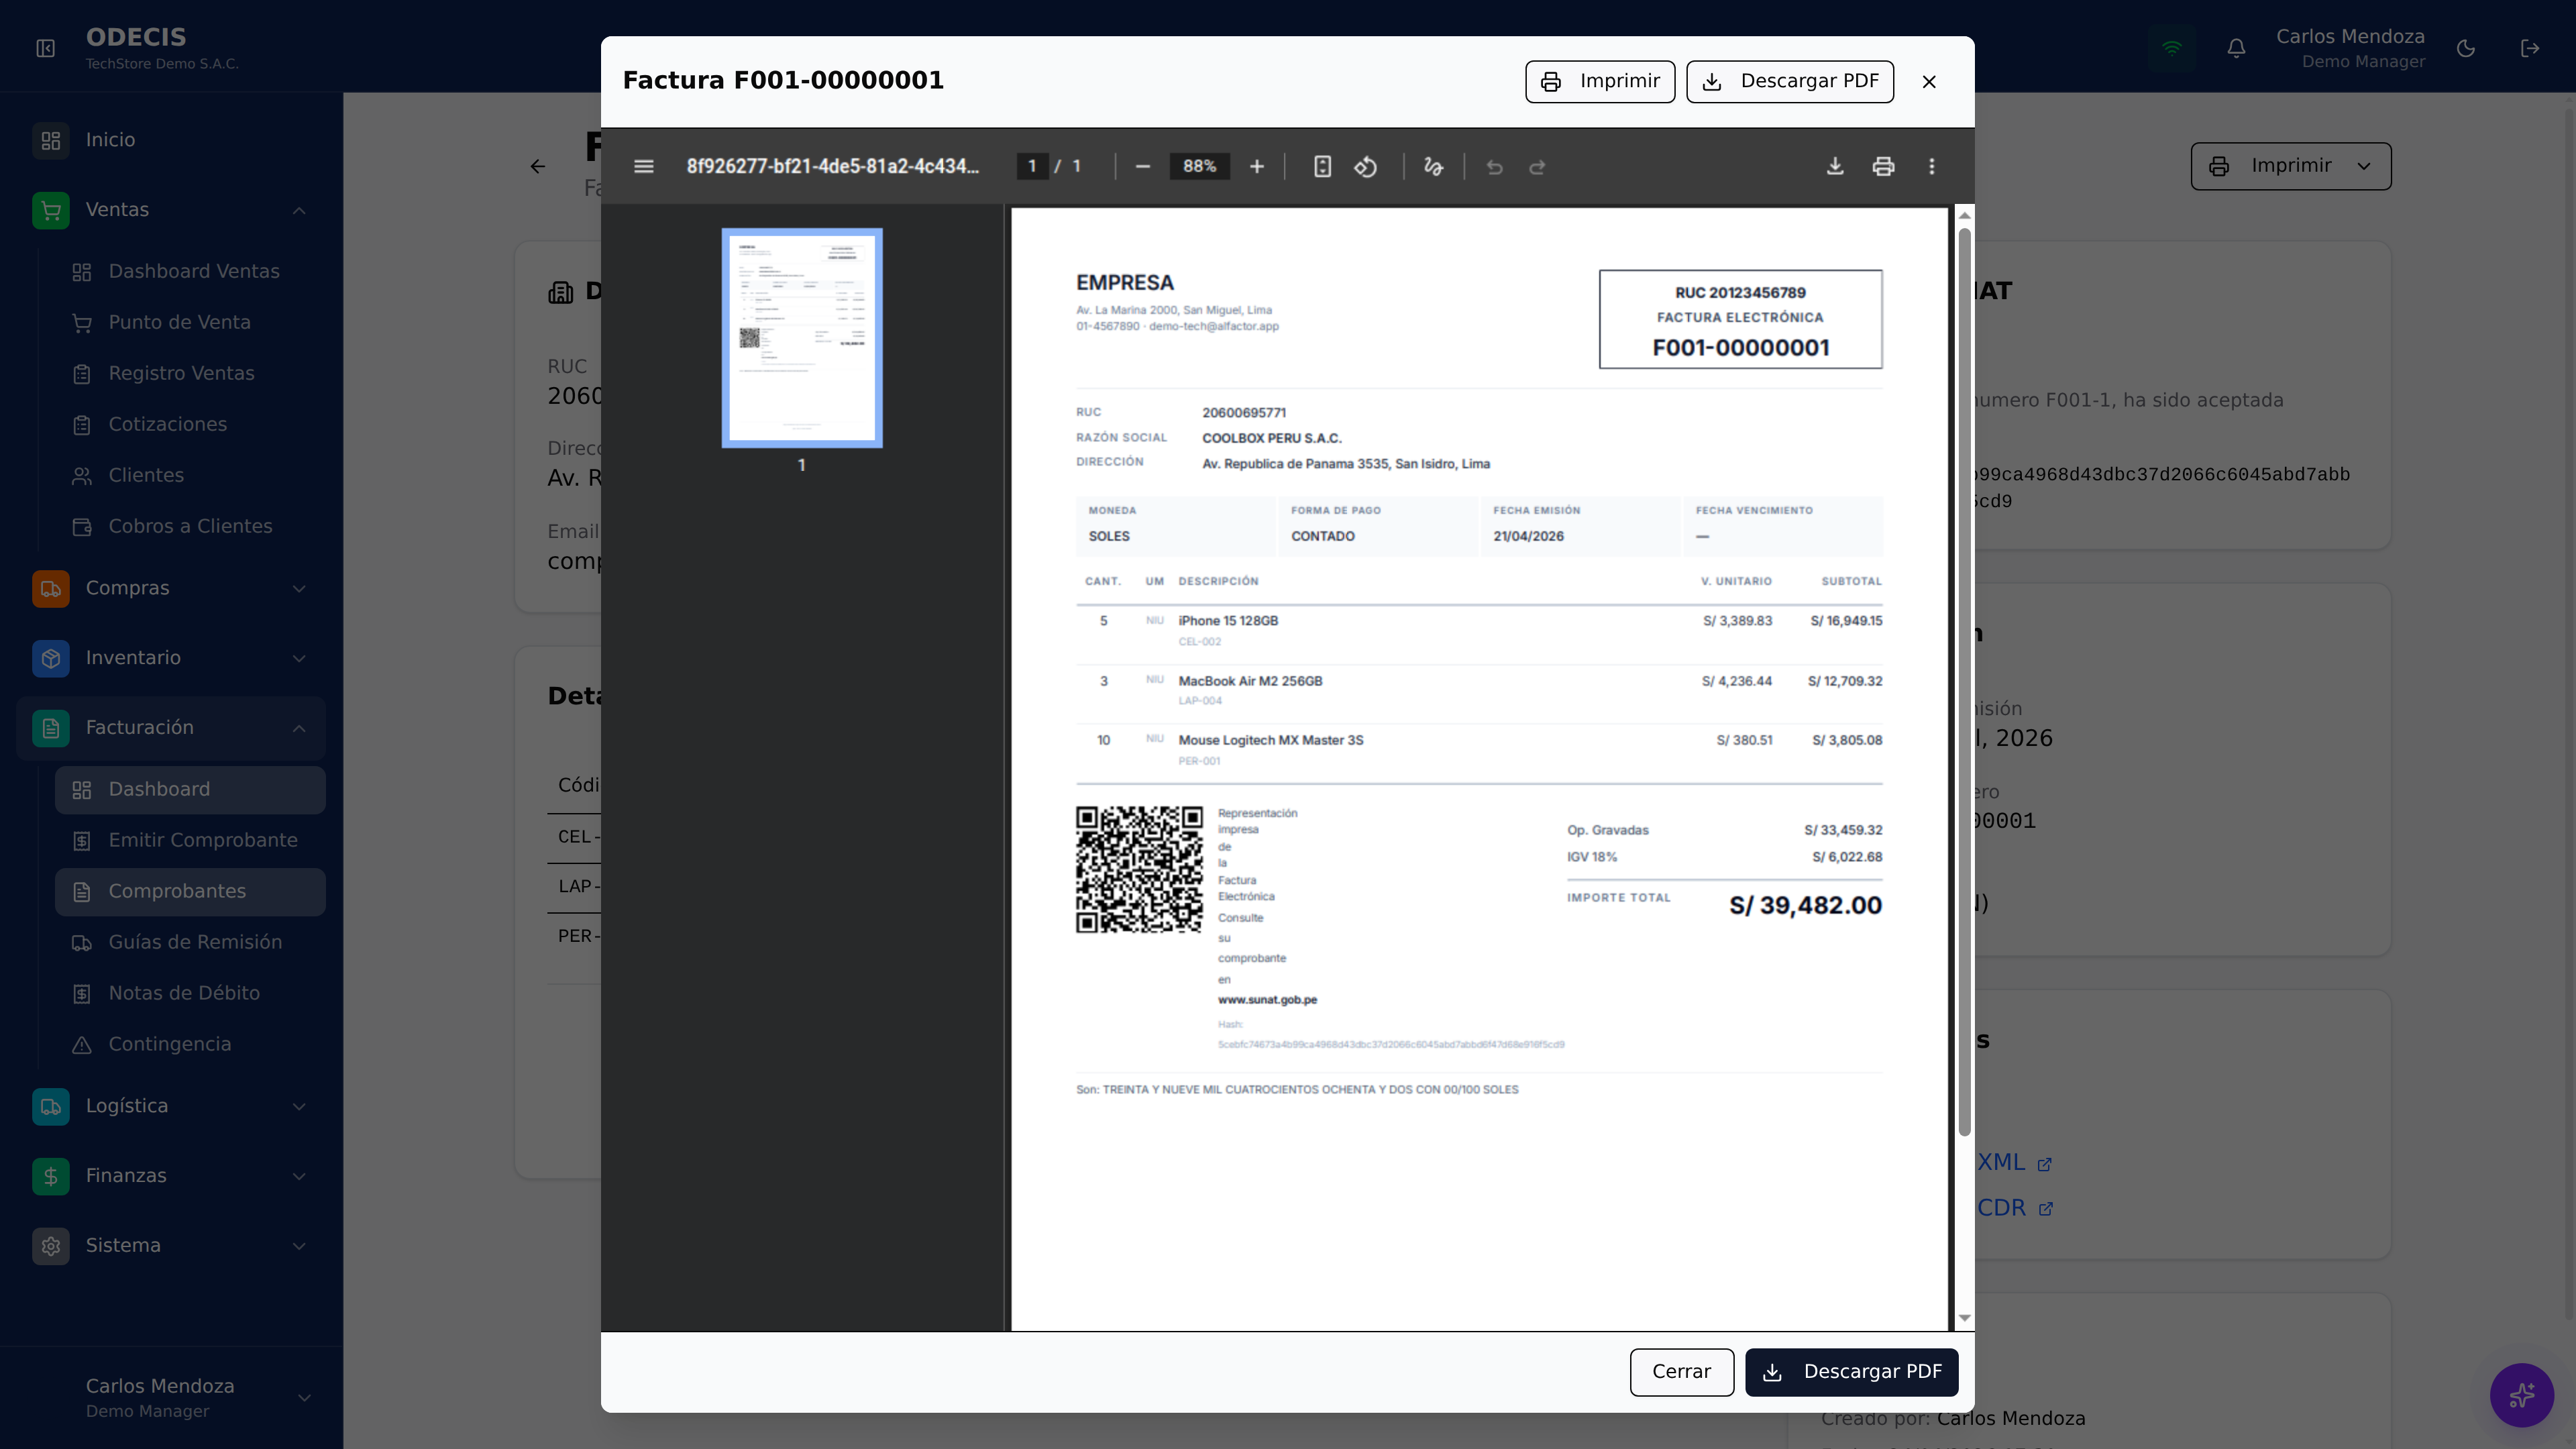The height and width of the screenshot is (1449, 2576).
Task: Select the page 1 thumbnail
Action: pyautogui.click(x=802, y=338)
